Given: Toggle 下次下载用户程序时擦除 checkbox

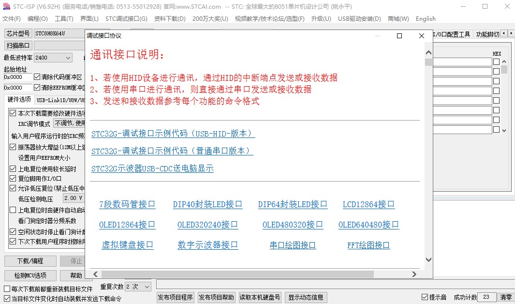Looking at the screenshot, I should (13, 241).
